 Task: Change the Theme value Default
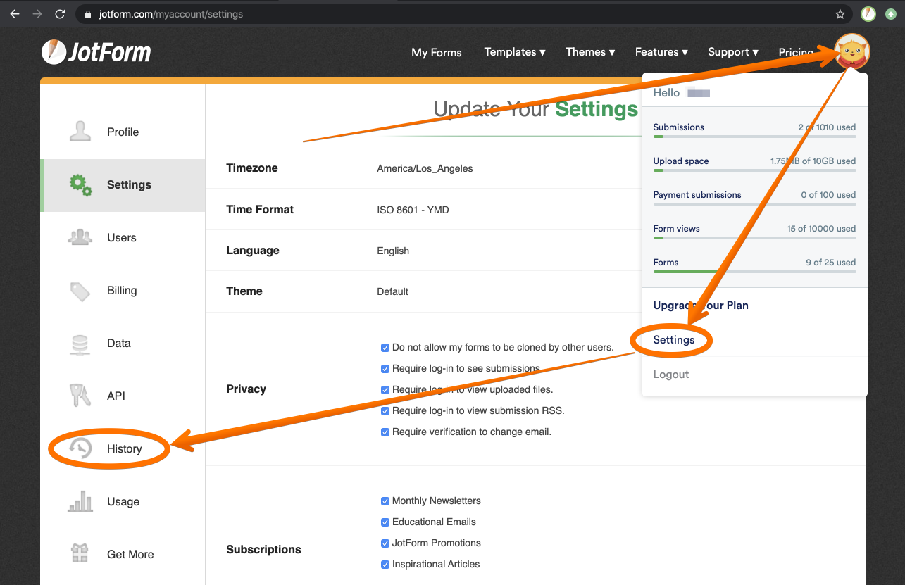(392, 291)
